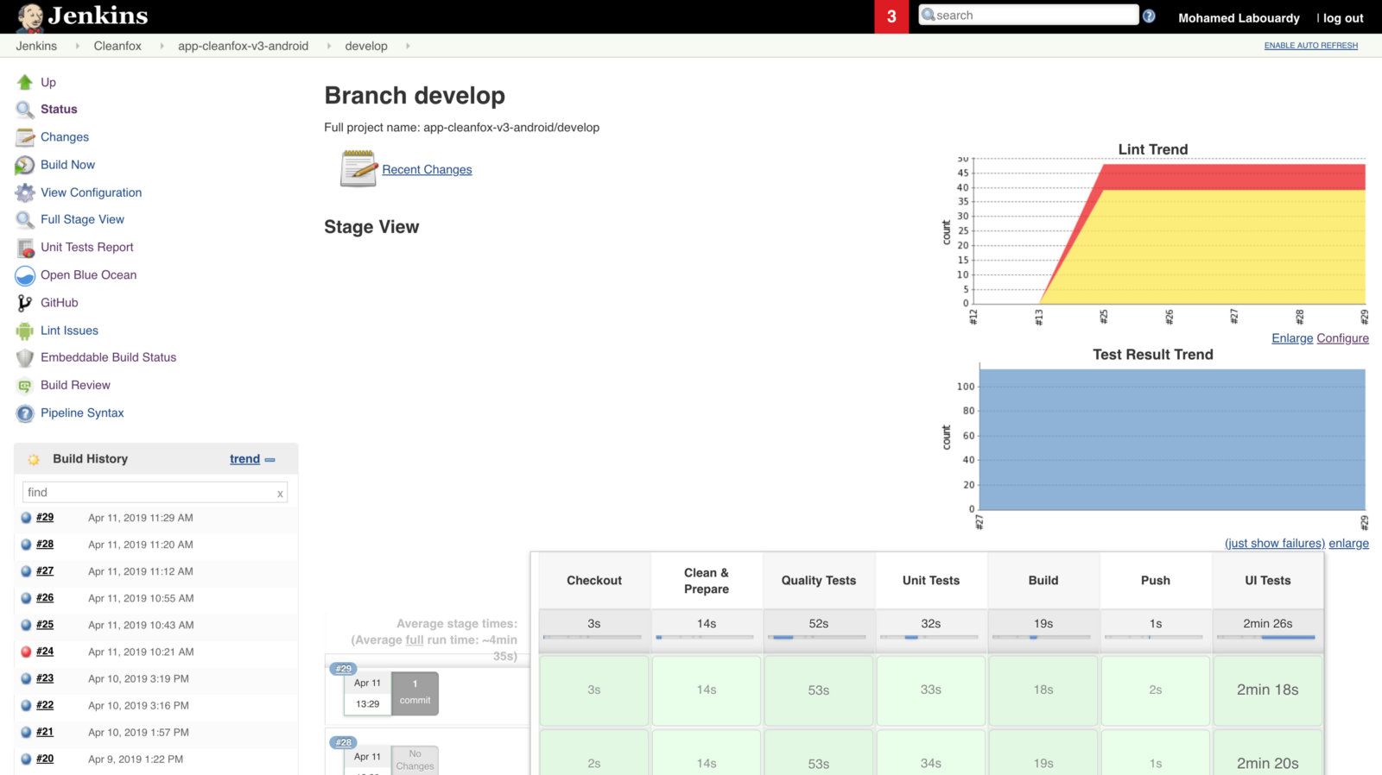Collapse the build trend with the dash icon
This screenshot has width=1382, height=775.
coord(270,460)
